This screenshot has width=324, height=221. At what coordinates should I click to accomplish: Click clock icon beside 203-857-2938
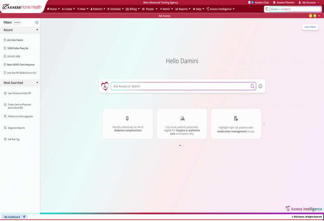tap(5, 56)
